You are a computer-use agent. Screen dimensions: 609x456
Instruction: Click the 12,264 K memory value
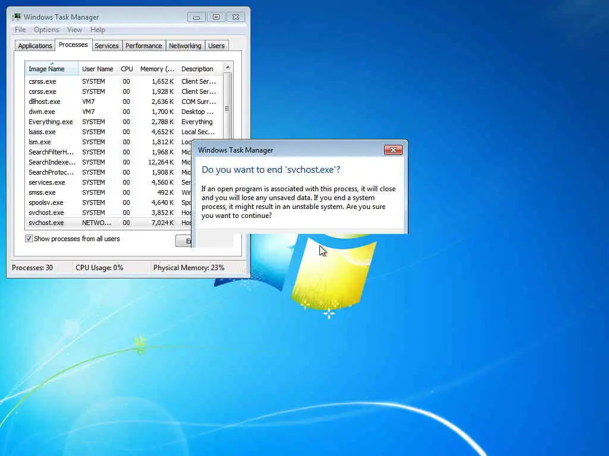(x=161, y=162)
